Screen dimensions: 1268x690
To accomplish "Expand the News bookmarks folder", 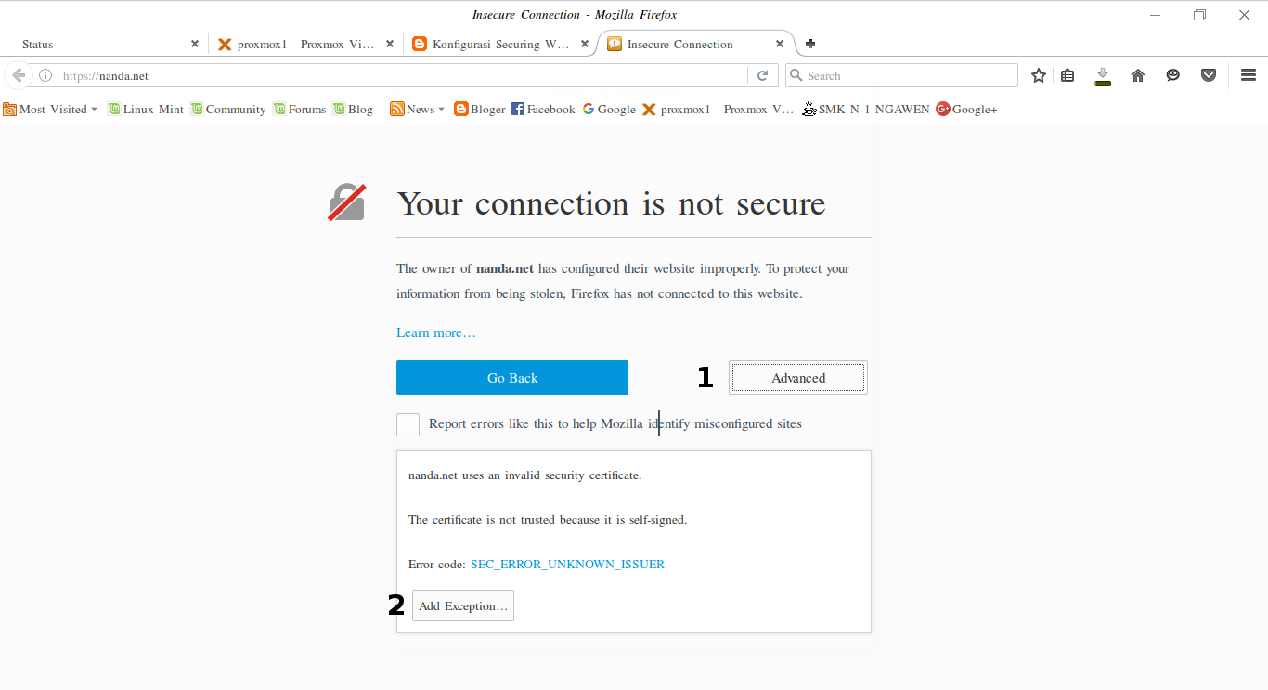I will click(x=417, y=109).
